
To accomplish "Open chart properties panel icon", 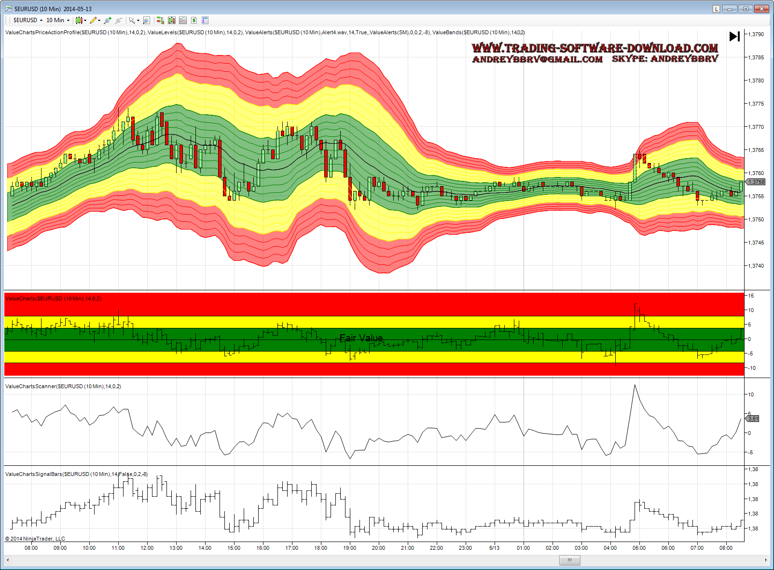I will point(205,20).
